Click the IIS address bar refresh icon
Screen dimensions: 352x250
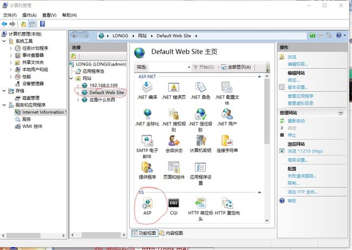click(x=312, y=36)
